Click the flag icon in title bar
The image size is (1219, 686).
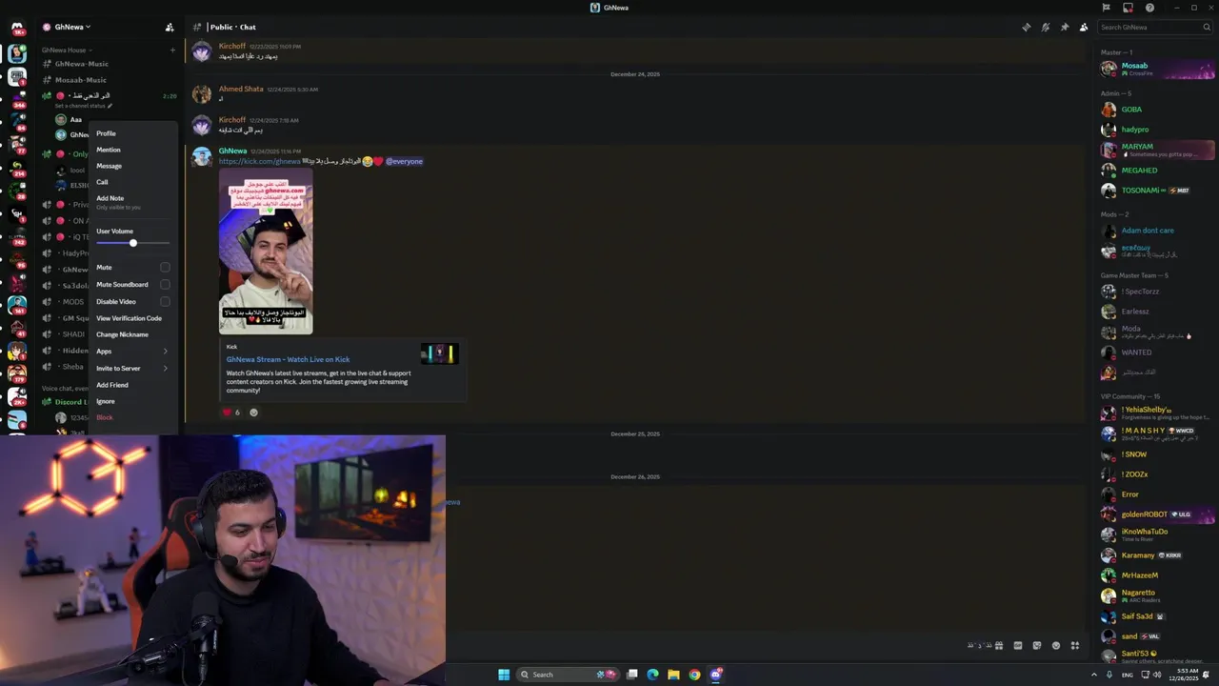click(x=1106, y=8)
